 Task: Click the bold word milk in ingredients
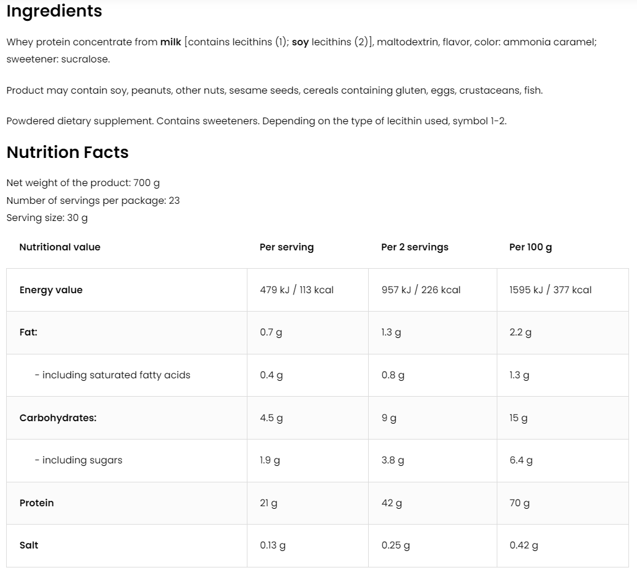click(170, 42)
